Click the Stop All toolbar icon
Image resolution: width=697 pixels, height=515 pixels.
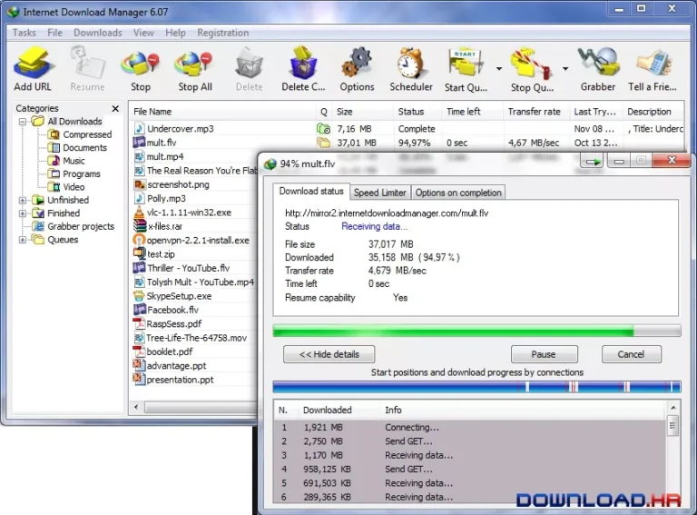coord(194,64)
